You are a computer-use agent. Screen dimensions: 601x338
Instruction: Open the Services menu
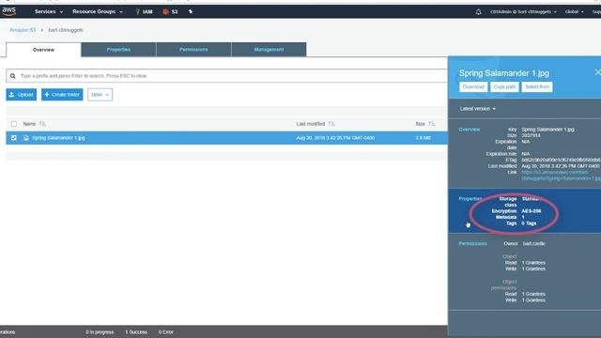(x=49, y=11)
